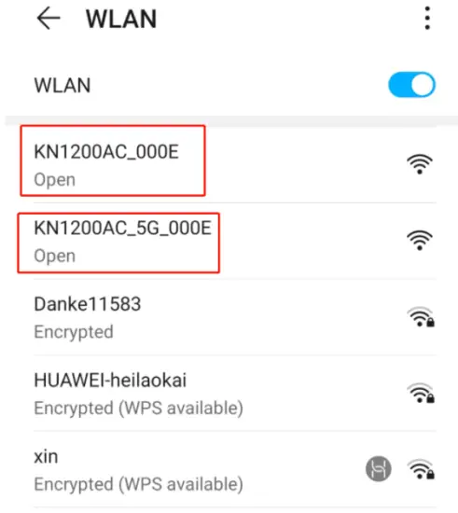Viewport: 458px width, 513px height.
Task: Tap Encrypted (WPS available) under HUAWEI-heilaokai
Action: click(138, 408)
